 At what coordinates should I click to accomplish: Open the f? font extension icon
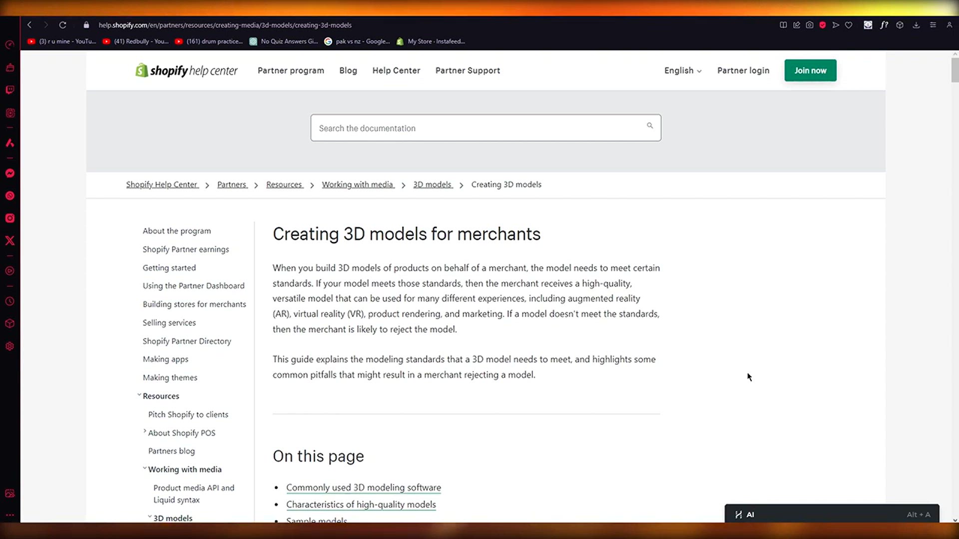pos(884,25)
